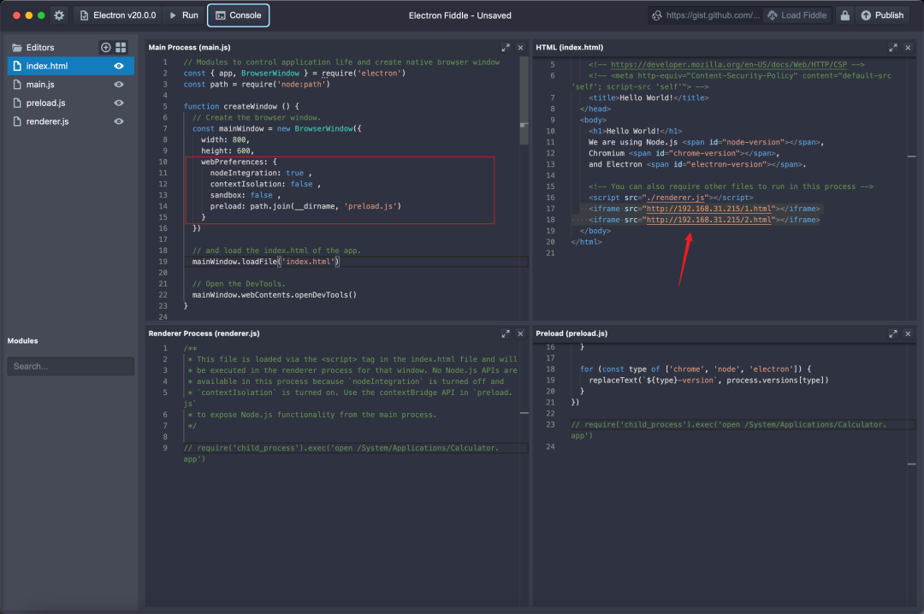The width and height of the screenshot is (924, 614).
Task: Click 'nodeIntegration: true' line in main.js
Action: pos(260,174)
